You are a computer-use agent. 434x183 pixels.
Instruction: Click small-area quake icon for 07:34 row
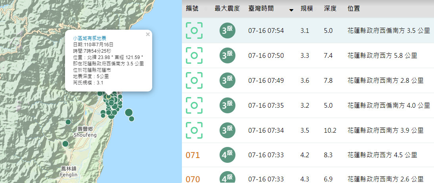[x=194, y=130]
